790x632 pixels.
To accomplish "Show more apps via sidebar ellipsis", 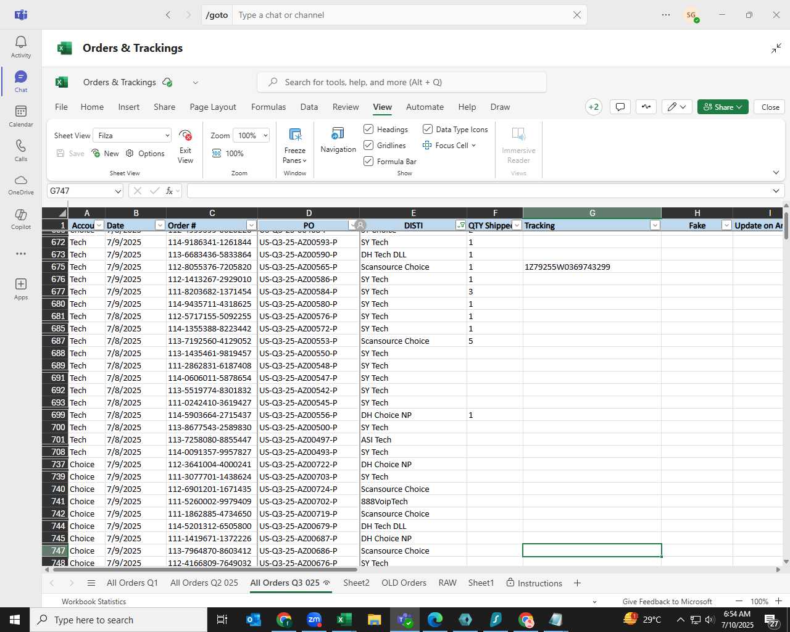I will tap(21, 254).
